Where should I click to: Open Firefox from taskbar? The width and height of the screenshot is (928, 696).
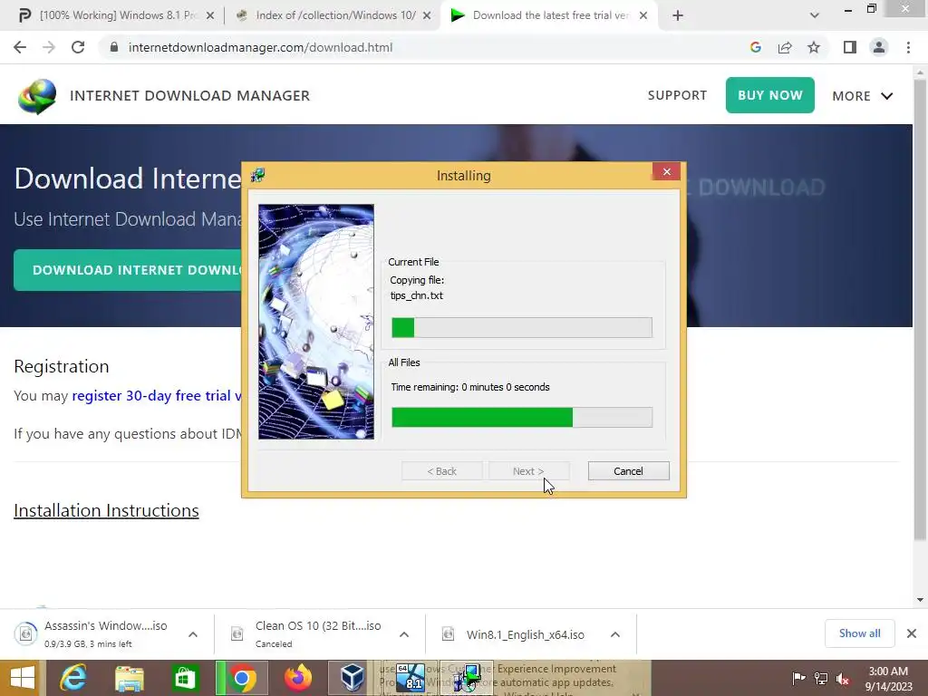[x=297, y=678]
